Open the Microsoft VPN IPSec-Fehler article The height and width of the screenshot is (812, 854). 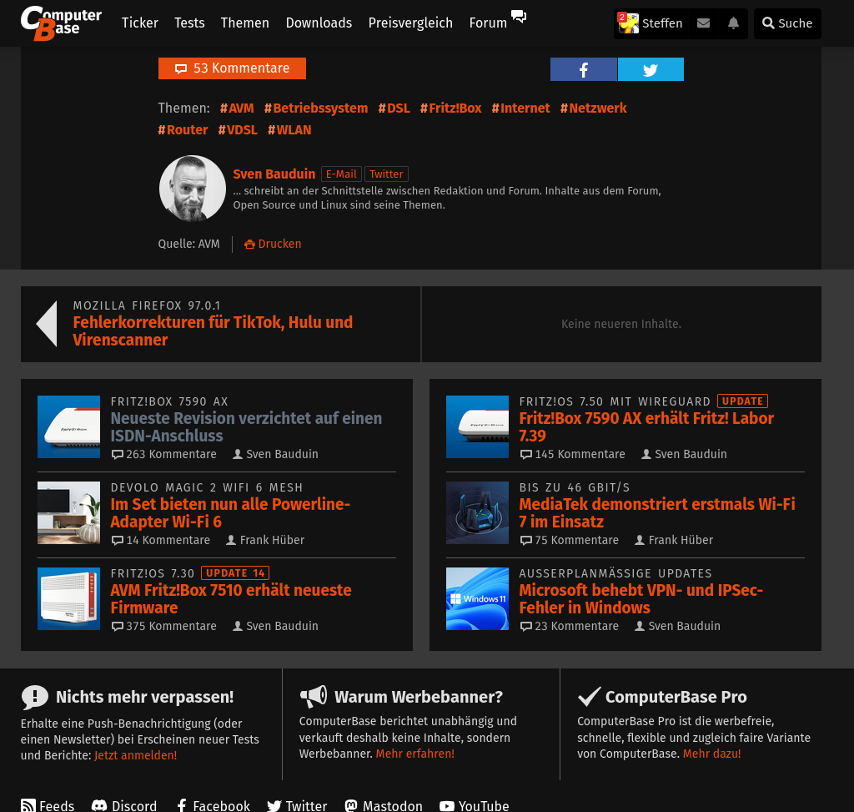(x=640, y=599)
